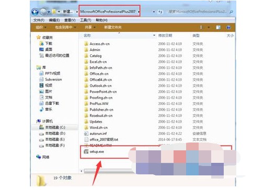Click the 新建文件夹 button
The image size is (264, 190).
[x=113, y=27]
